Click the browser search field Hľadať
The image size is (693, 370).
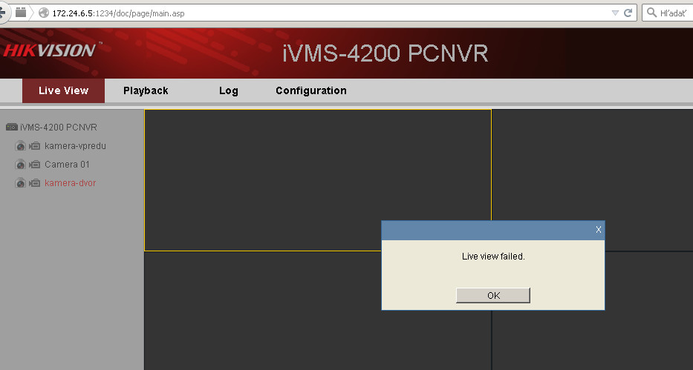pos(673,13)
